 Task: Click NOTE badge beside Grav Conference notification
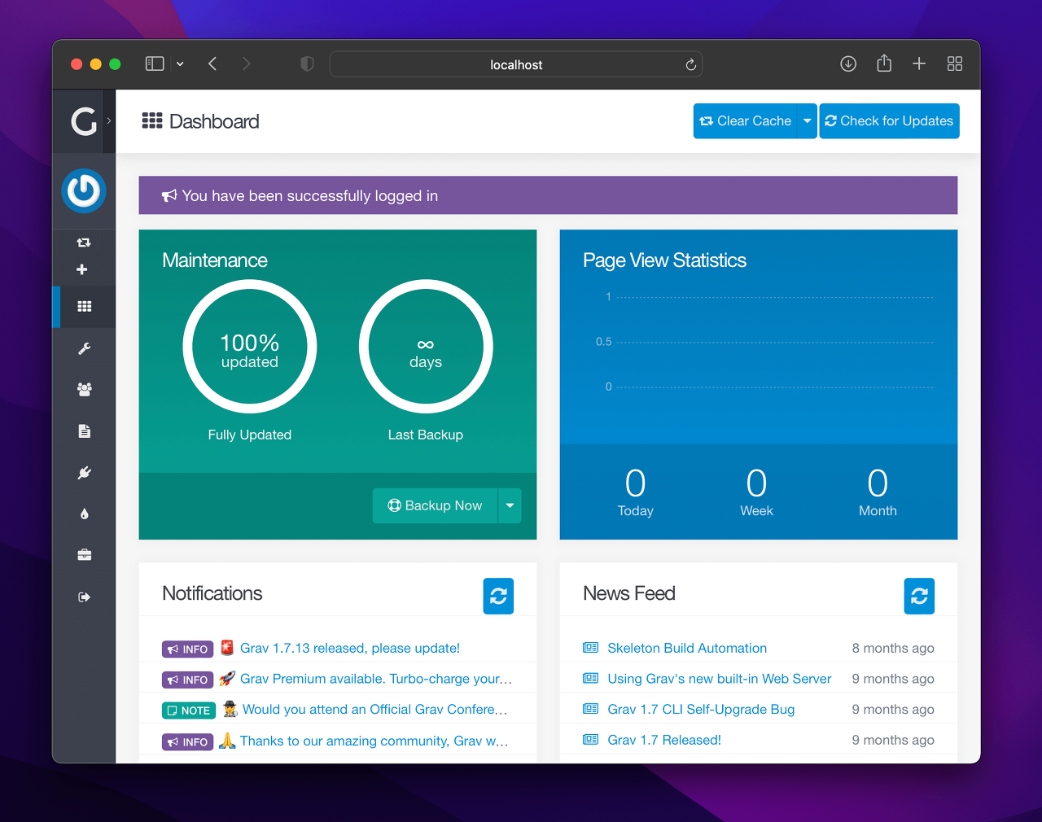pyautogui.click(x=189, y=711)
